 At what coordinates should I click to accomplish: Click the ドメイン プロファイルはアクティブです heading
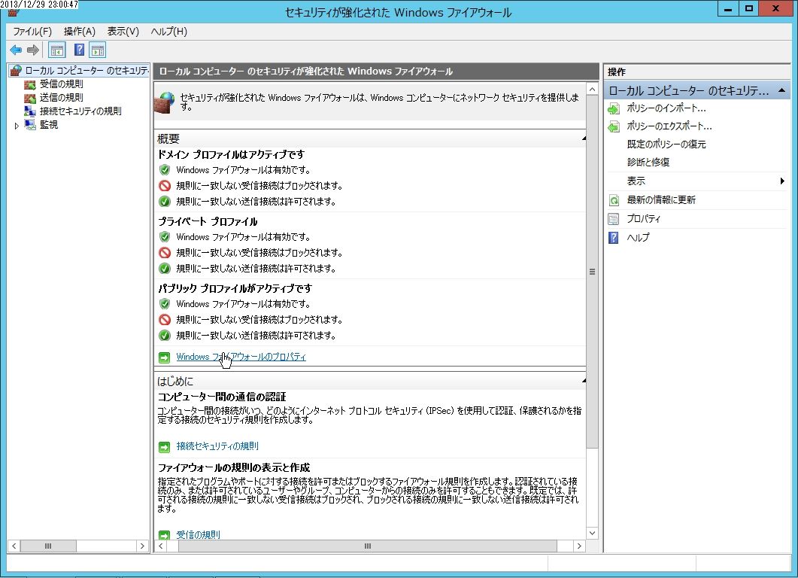tap(232, 154)
